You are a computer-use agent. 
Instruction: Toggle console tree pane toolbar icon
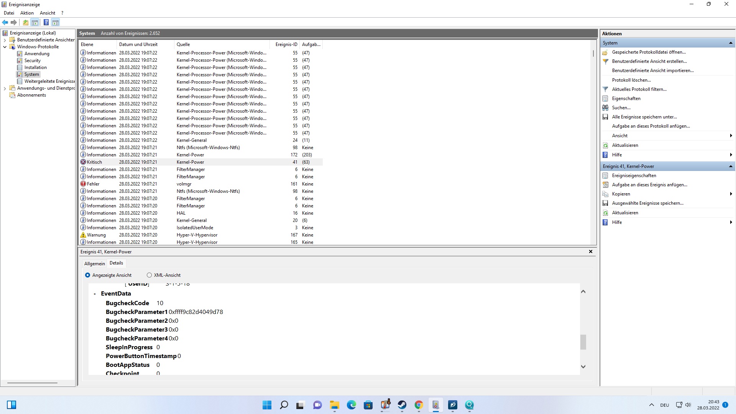tap(35, 22)
